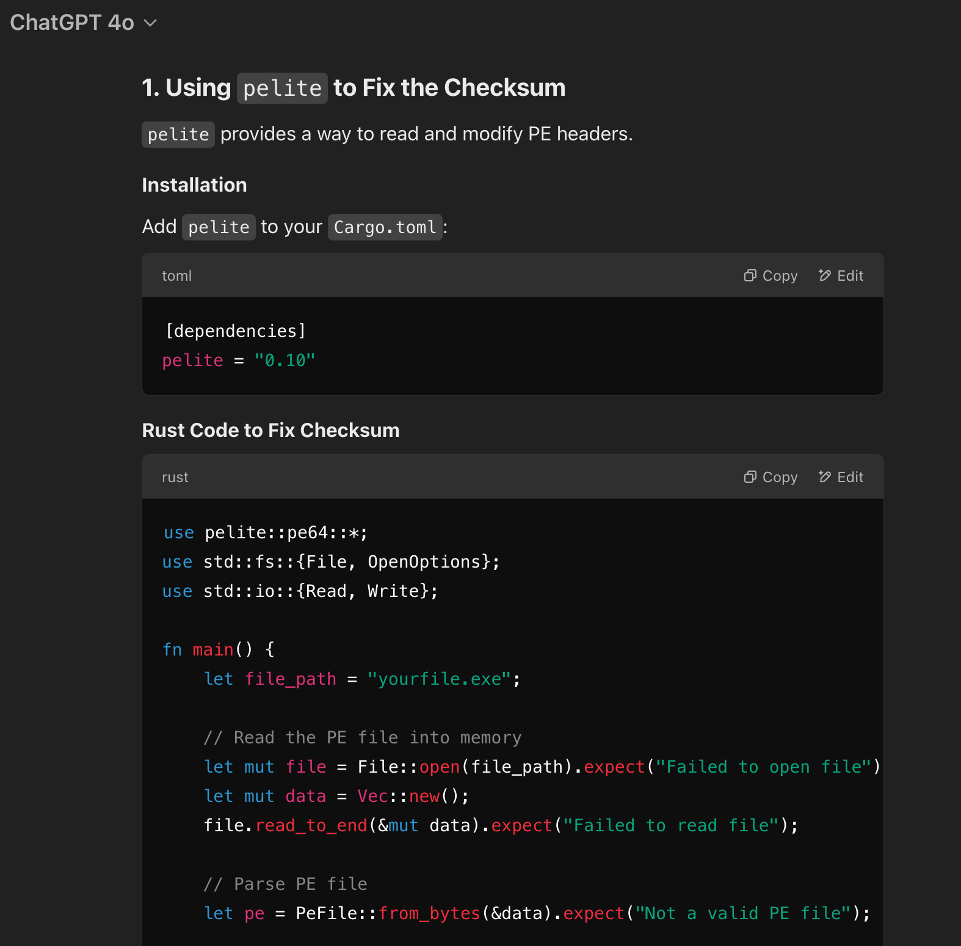Click the Copy label in rust code header
The image size is (961, 946).
(x=780, y=477)
